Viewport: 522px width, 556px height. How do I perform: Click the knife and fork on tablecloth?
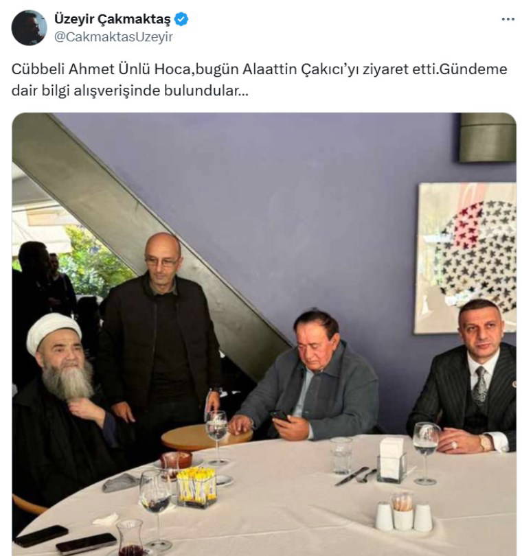pos(355,476)
